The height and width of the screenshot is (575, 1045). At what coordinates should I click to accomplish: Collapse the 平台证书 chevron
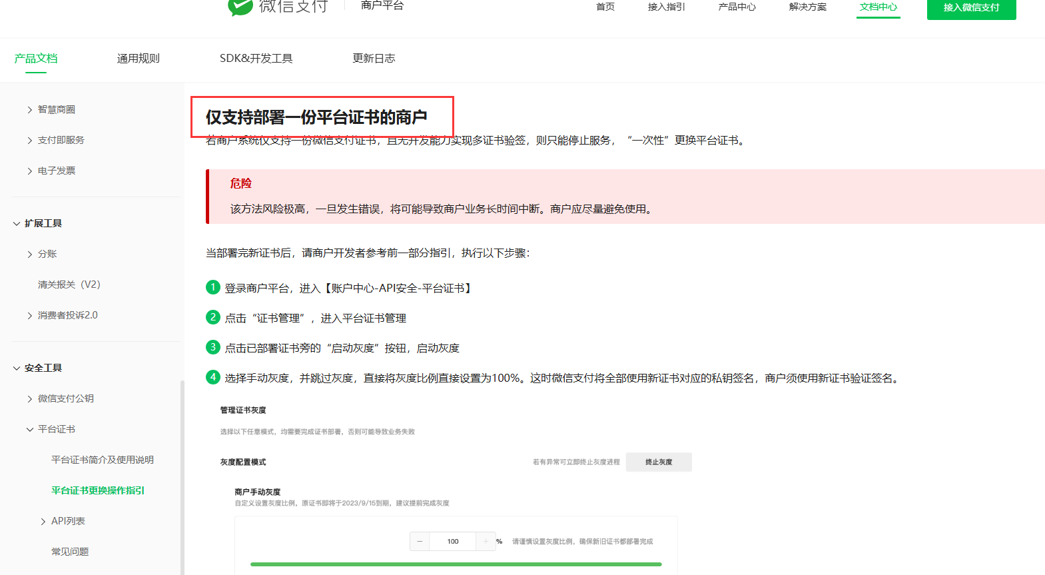(x=30, y=430)
